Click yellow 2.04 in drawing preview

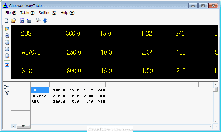tap(147, 52)
